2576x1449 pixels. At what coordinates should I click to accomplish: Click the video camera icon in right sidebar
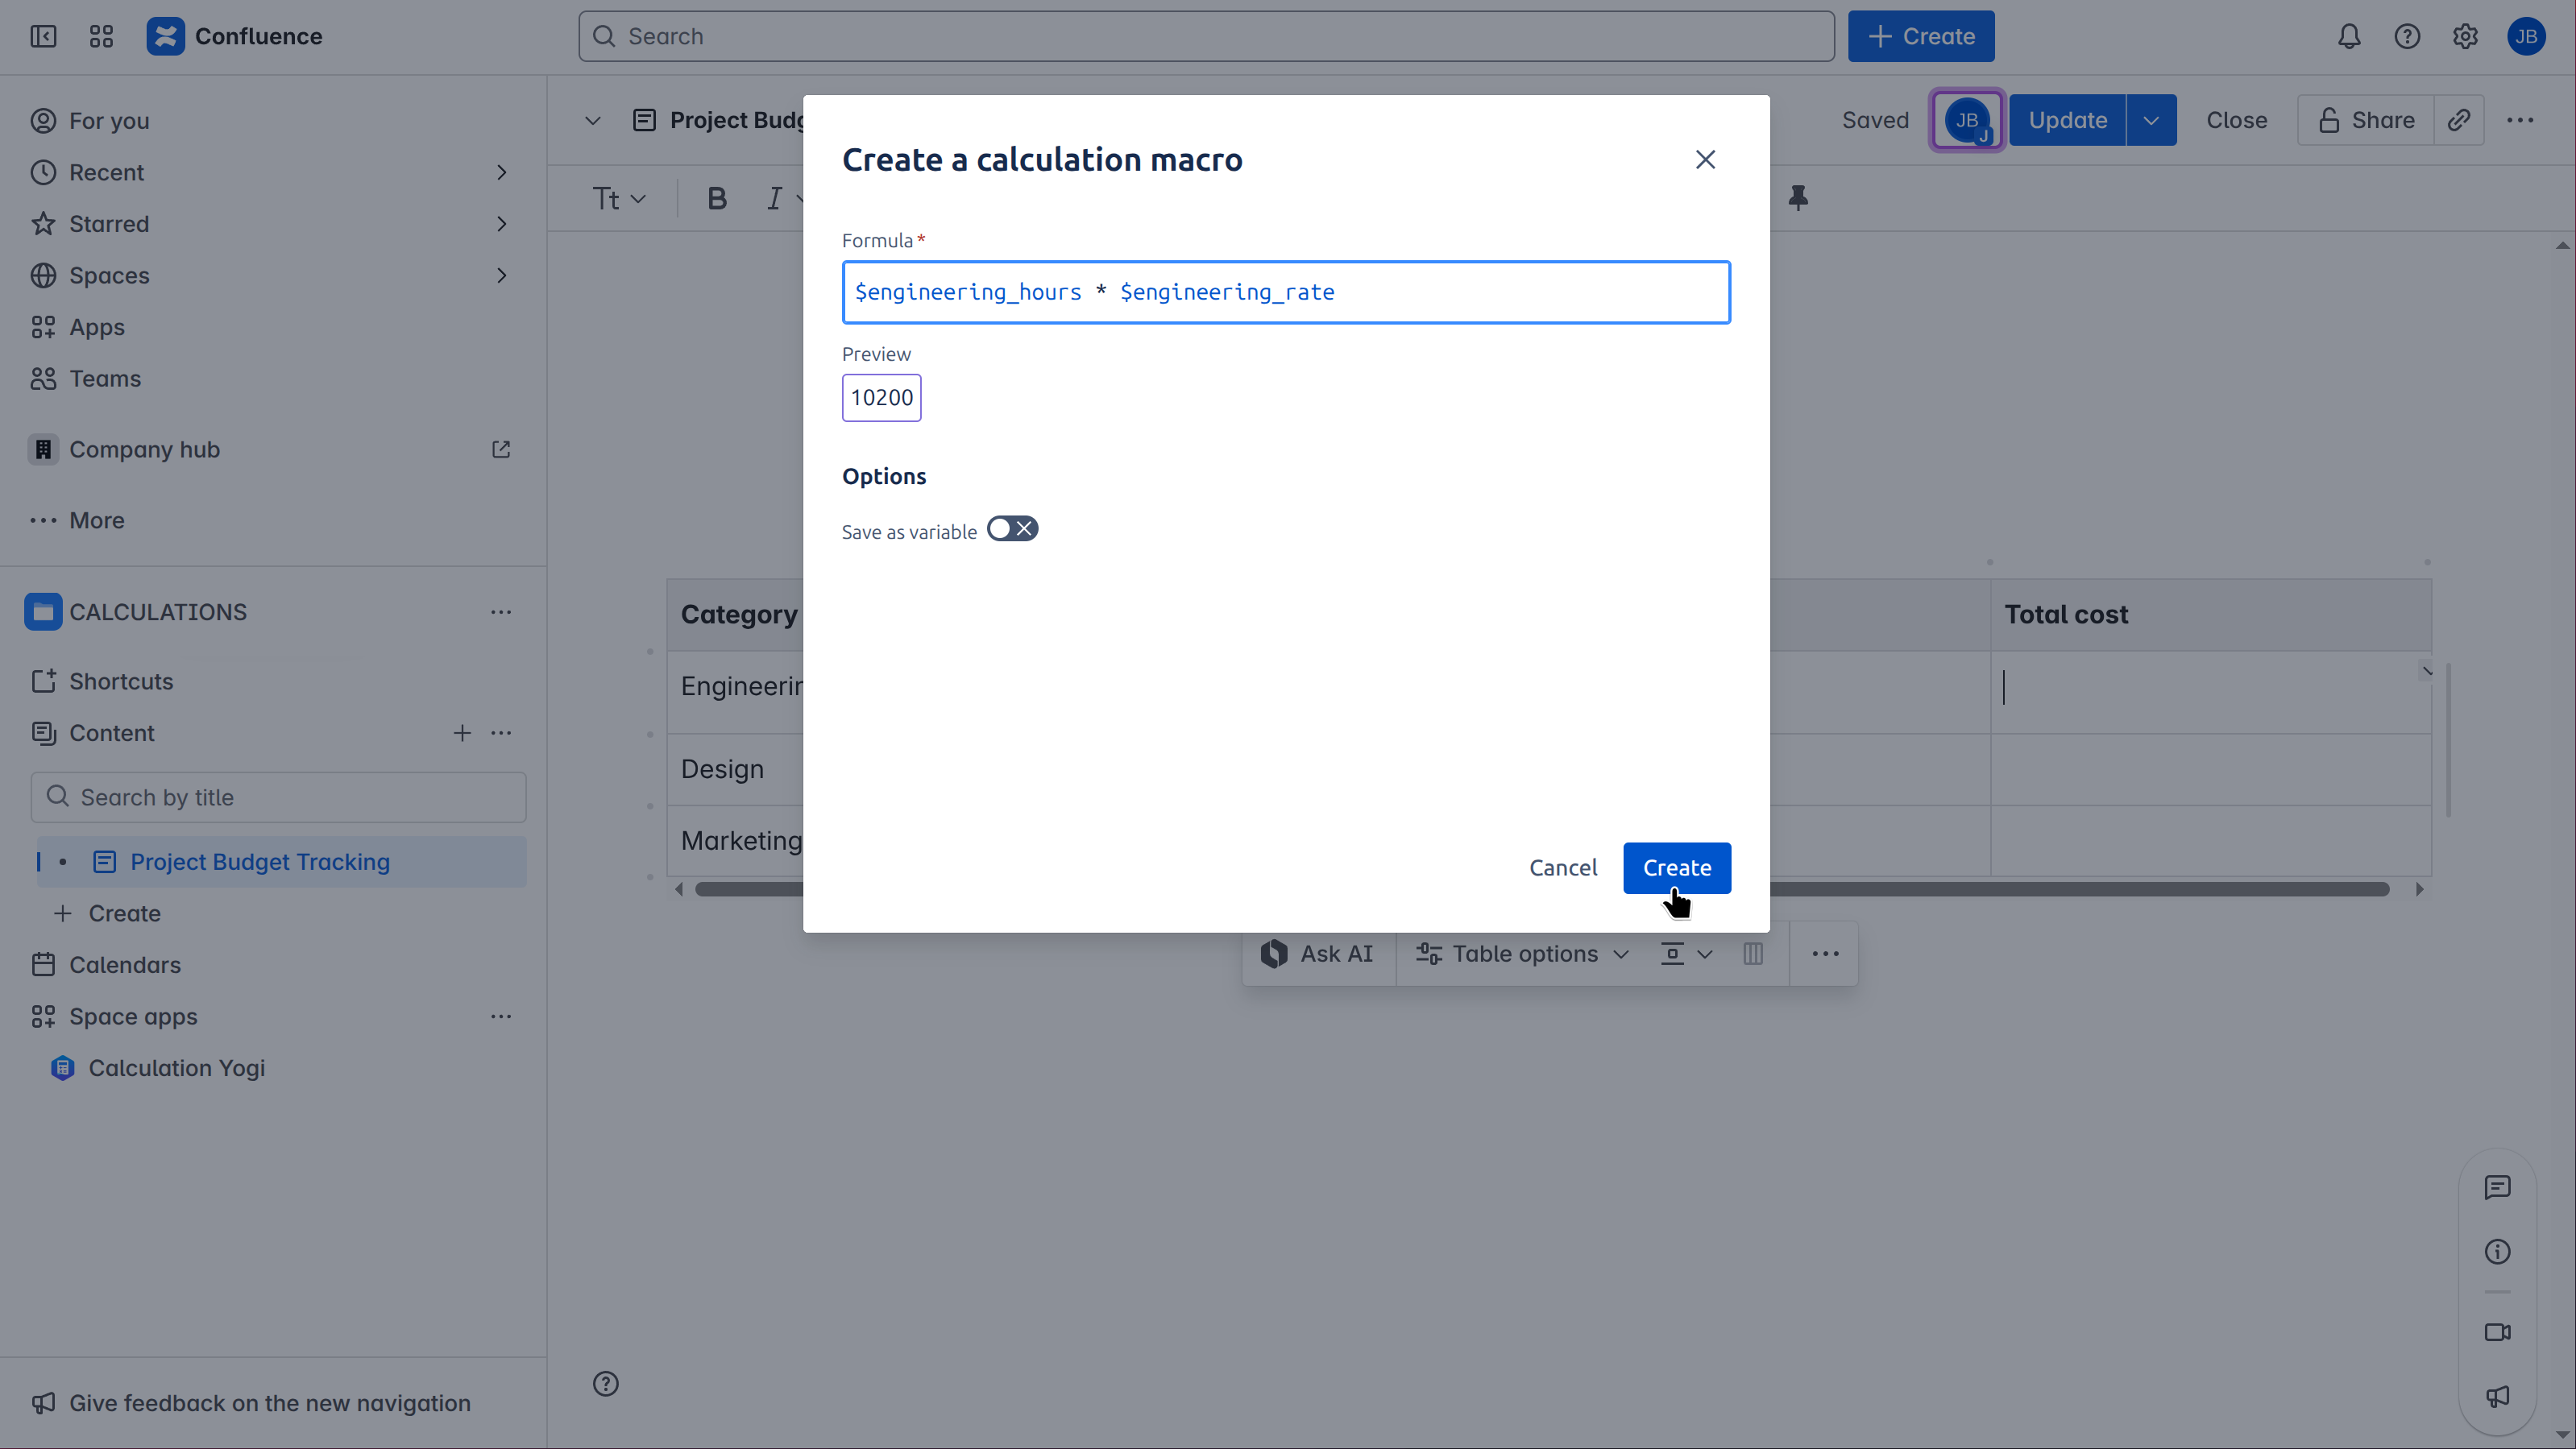(x=2497, y=1332)
